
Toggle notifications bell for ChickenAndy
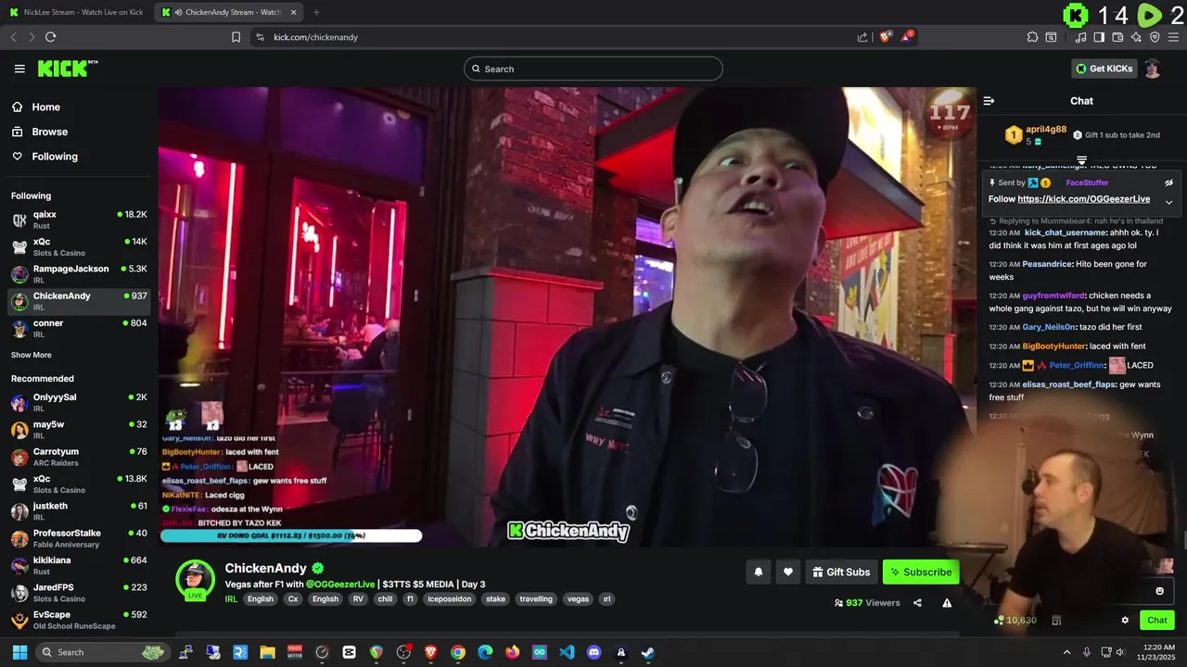pos(759,573)
